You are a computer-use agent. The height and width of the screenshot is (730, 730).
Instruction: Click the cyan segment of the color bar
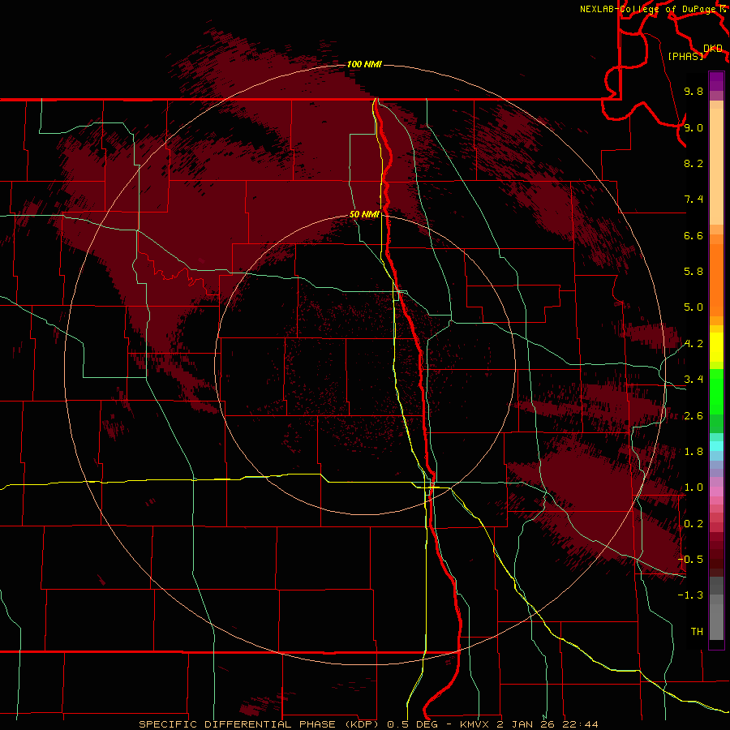coord(716,446)
